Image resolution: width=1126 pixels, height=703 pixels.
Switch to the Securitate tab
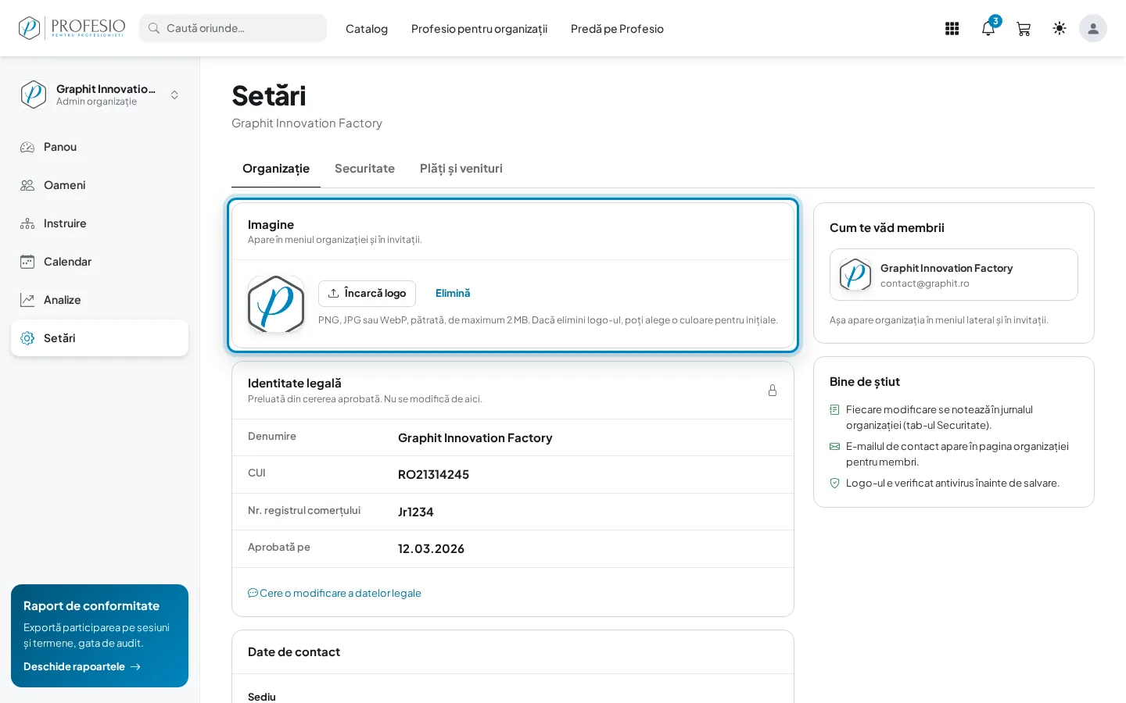coord(364,169)
